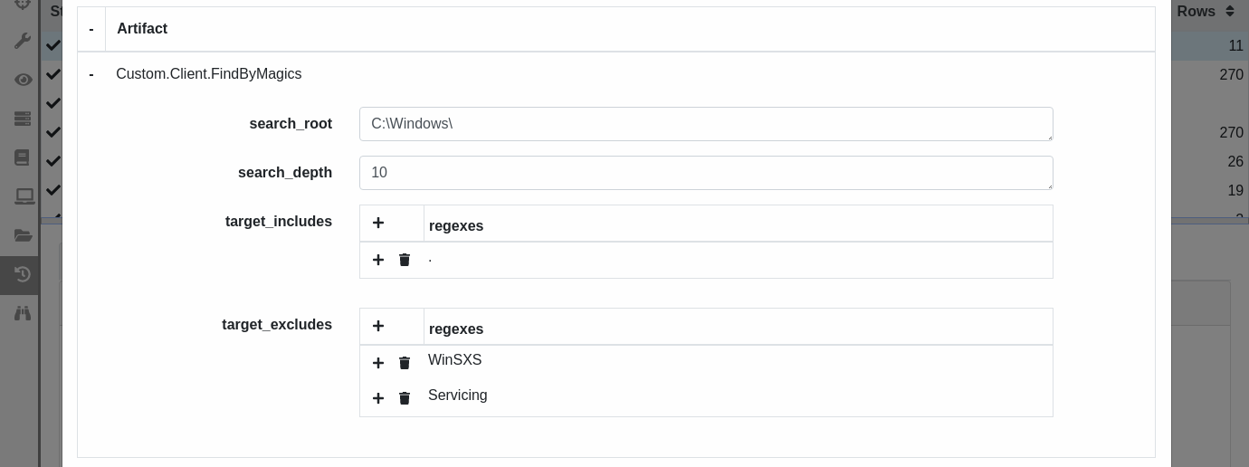Click the plus in target_includes header
The width and height of the screenshot is (1249, 467).
pyautogui.click(x=378, y=223)
